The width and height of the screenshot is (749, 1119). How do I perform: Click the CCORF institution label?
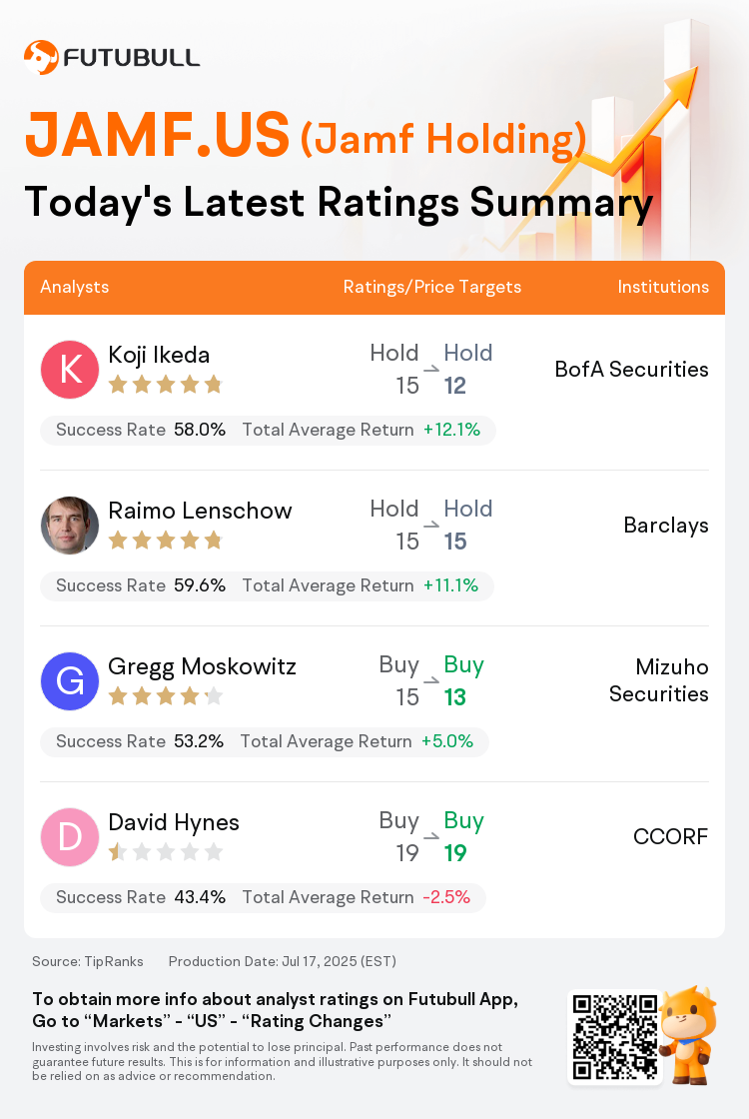tap(670, 836)
